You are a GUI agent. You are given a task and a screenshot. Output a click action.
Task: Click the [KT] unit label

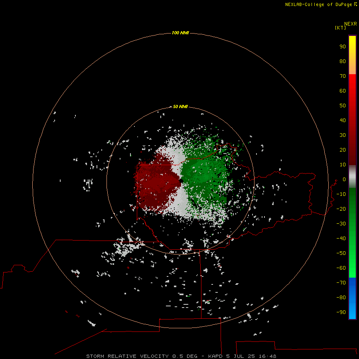[x=340, y=28]
